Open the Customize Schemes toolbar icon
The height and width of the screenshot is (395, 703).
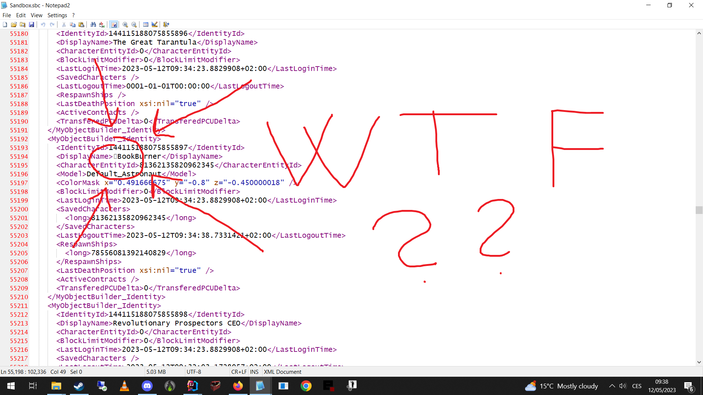155,25
